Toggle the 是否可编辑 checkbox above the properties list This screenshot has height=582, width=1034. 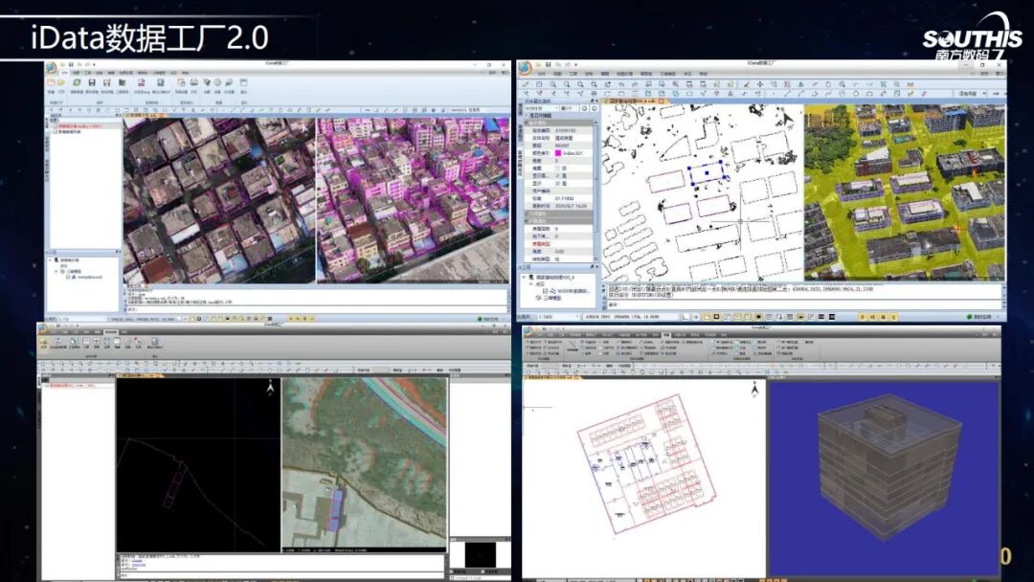coord(527,115)
